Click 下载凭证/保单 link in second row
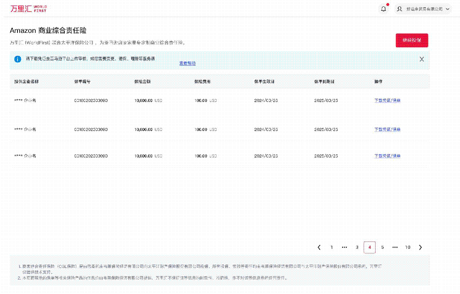Screen dimensions: 460x294 (387, 130)
